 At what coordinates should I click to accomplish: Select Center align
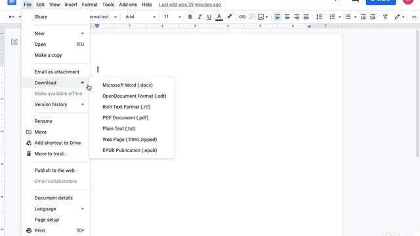click(x=287, y=17)
